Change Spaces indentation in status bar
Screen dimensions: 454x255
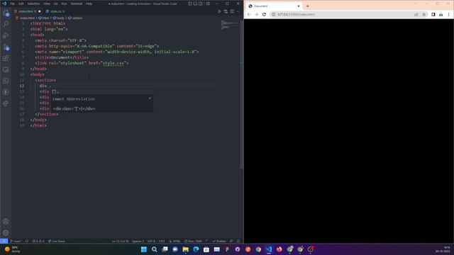point(138,241)
